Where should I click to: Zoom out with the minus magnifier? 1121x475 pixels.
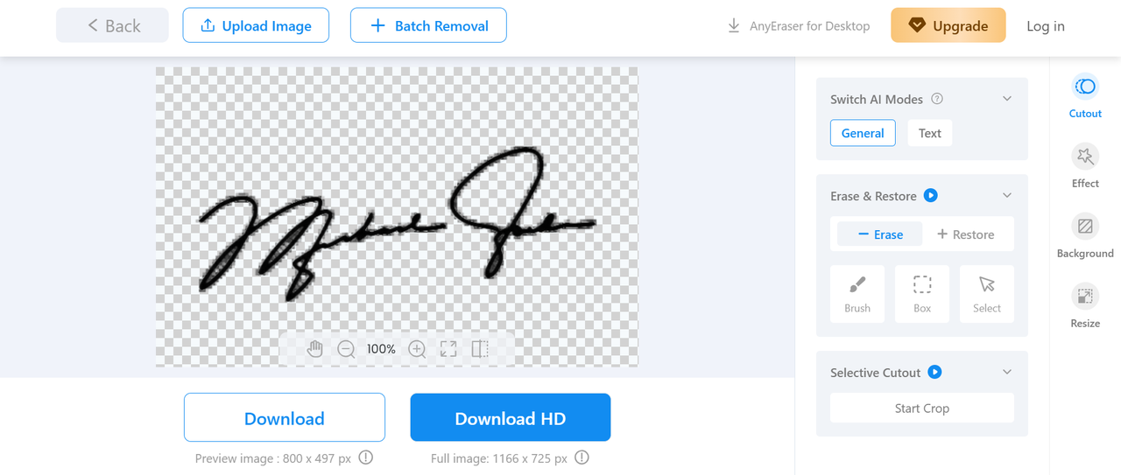[x=347, y=349]
